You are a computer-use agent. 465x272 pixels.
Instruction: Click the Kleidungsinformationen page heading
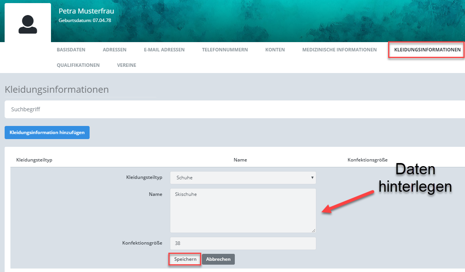57,90
